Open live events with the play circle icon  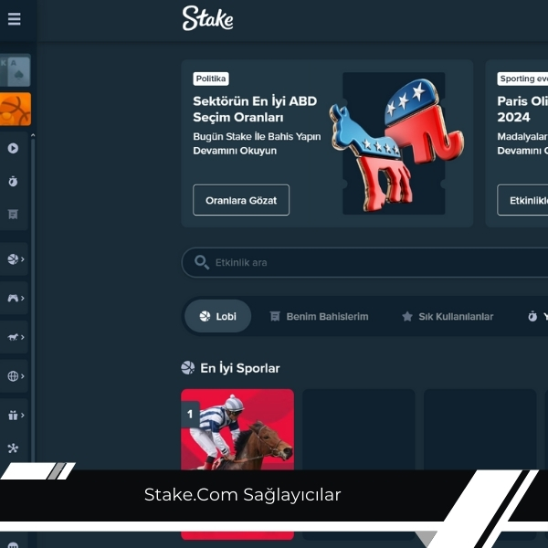click(14, 148)
